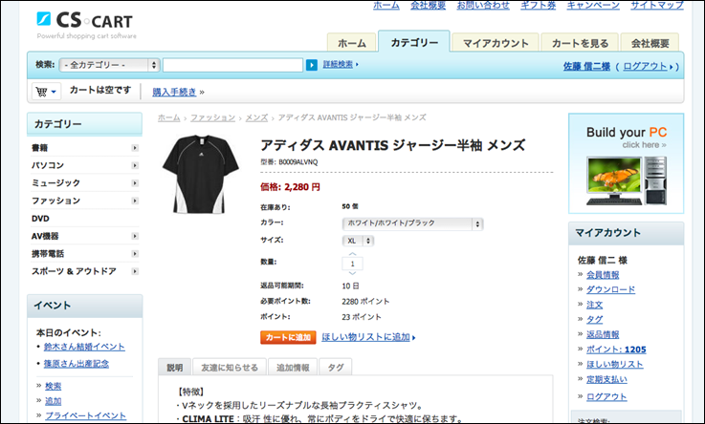Open the 全カテゴリー search category dropdown
Viewport: 705px width, 424px height.
[x=109, y=65]
